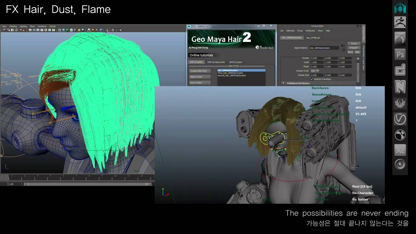Toggle the Film Gate icon in viewport toolbar
416x234 pixels.
tap(34, 30)
